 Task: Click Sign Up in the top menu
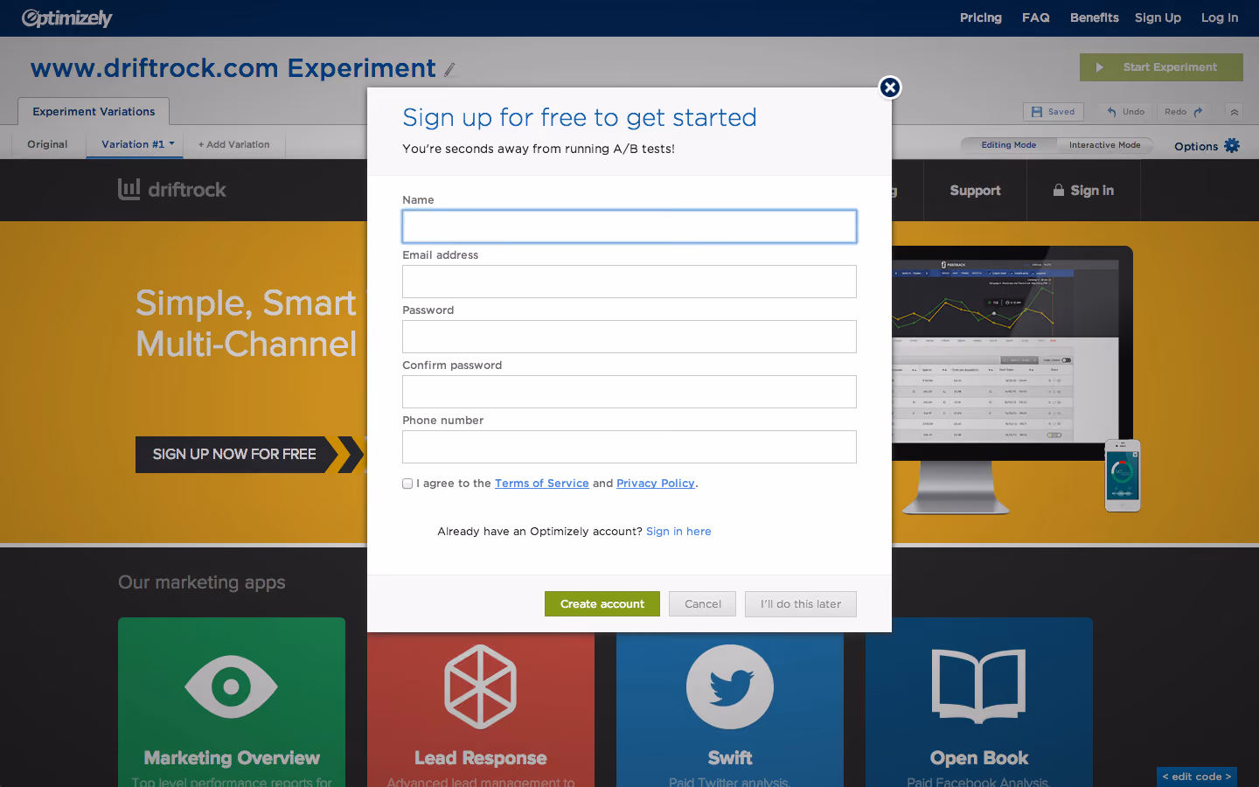(x=1158, y=17)
